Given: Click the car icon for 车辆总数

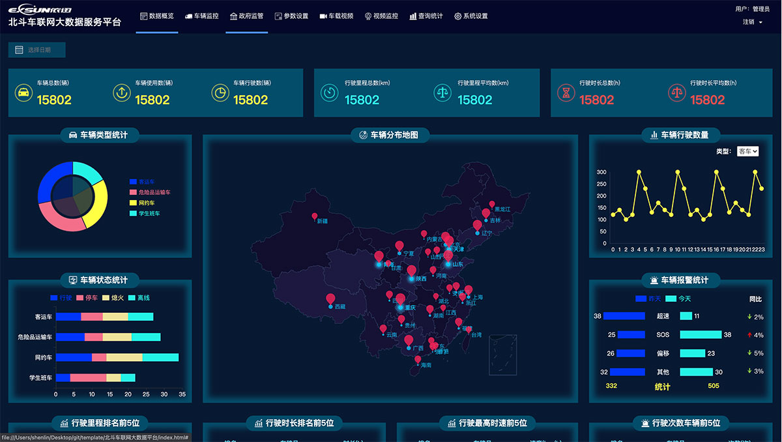Looking at the screenshot, I should [x=23, y=93].
